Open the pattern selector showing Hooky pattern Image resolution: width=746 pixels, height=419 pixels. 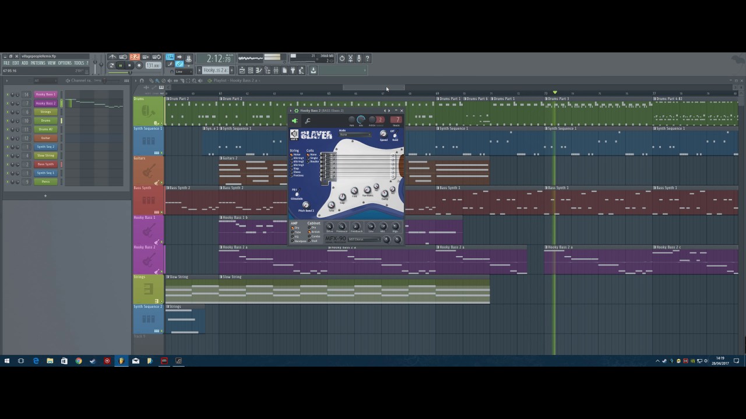point(215,70)
